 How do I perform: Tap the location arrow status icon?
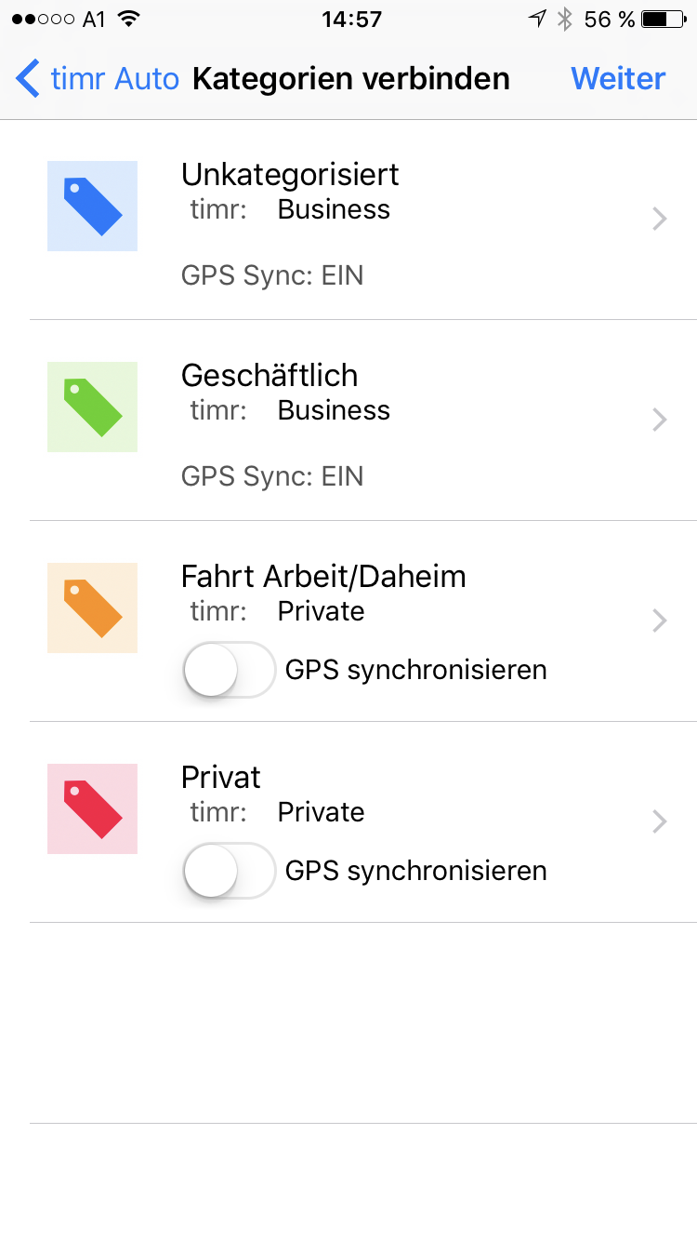537,20
